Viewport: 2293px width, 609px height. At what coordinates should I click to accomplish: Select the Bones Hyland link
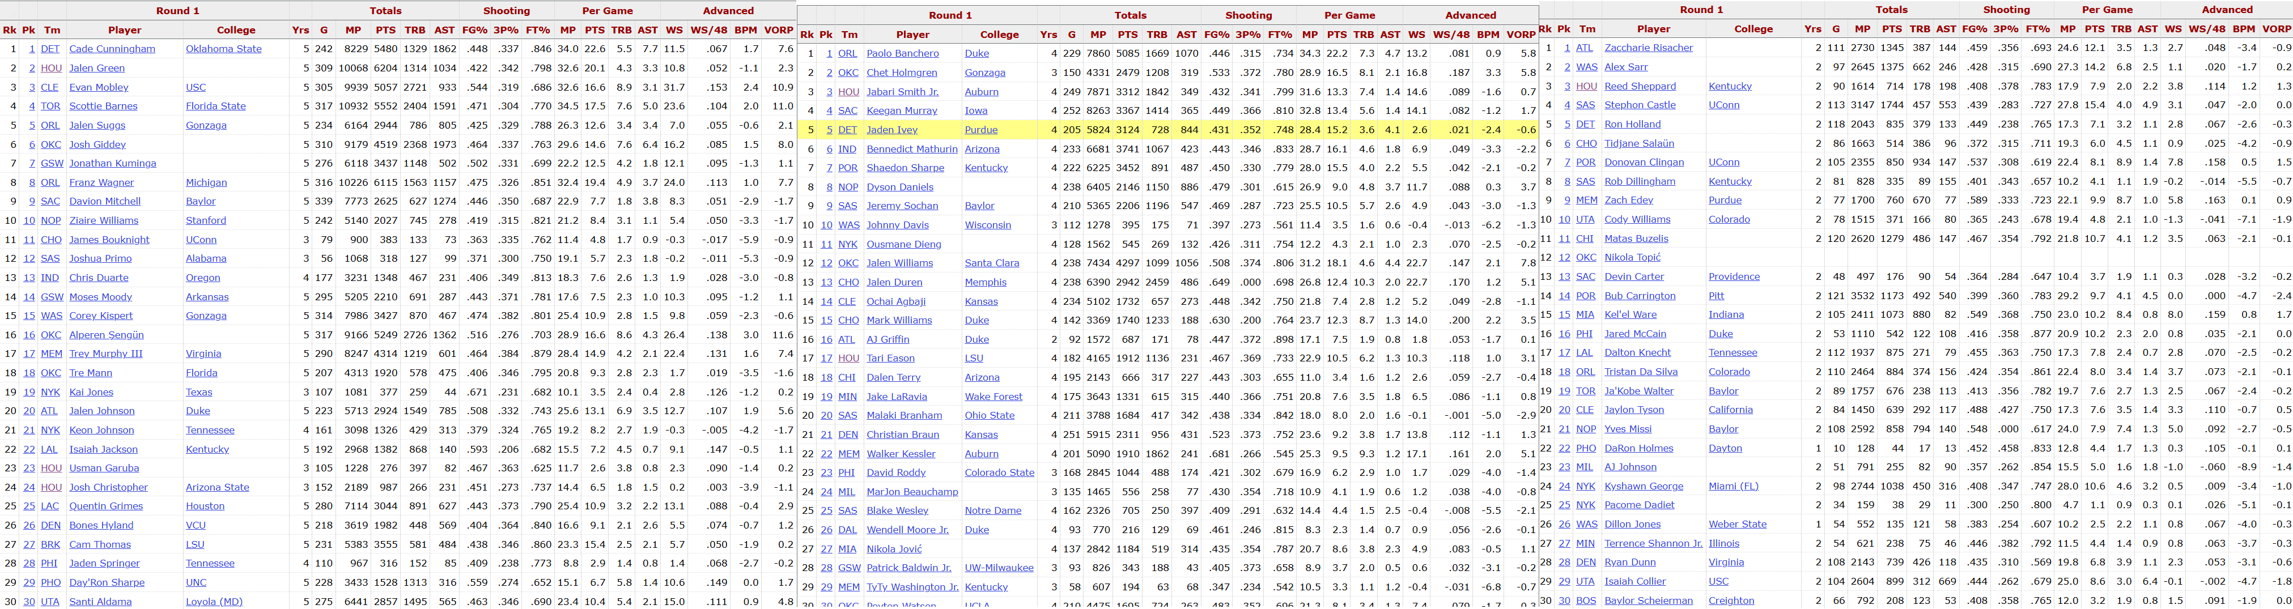coord(101,525)
